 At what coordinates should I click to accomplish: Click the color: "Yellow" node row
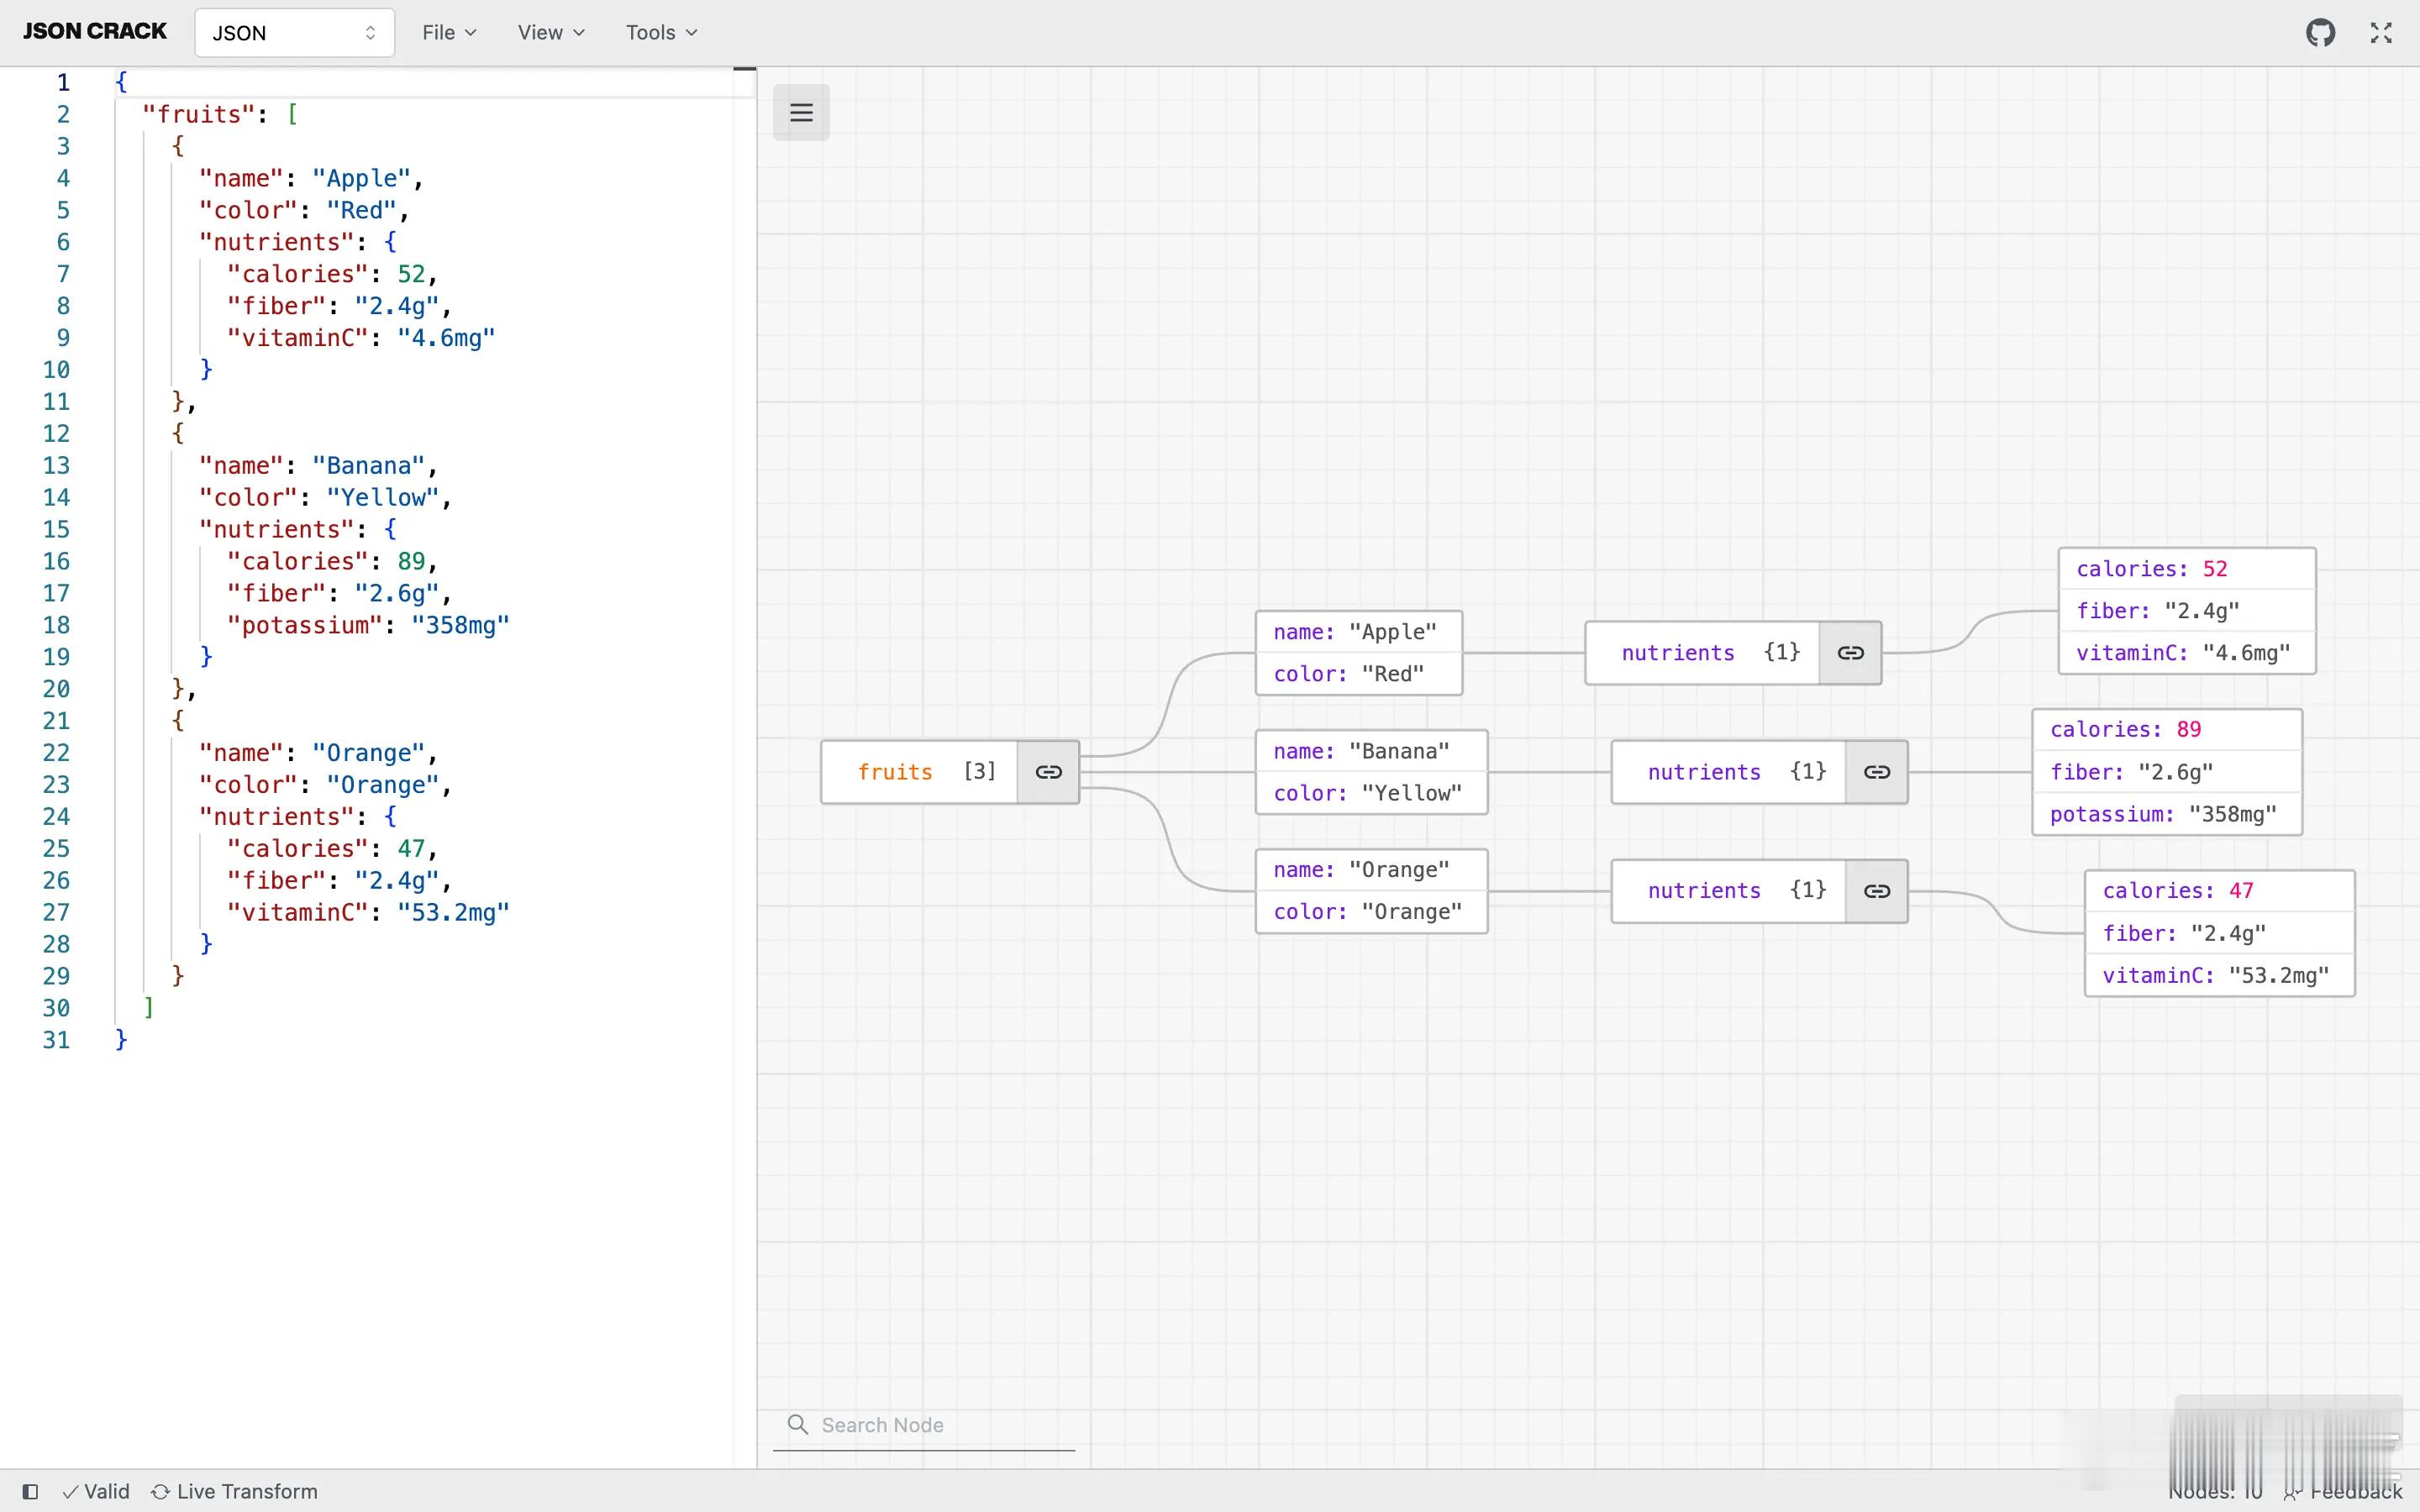click(1371, 793)
